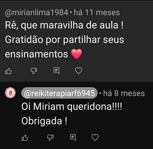Dislike the comment by mirianlima1984
Screen dimensions: 153x149
tap(34, 70)
